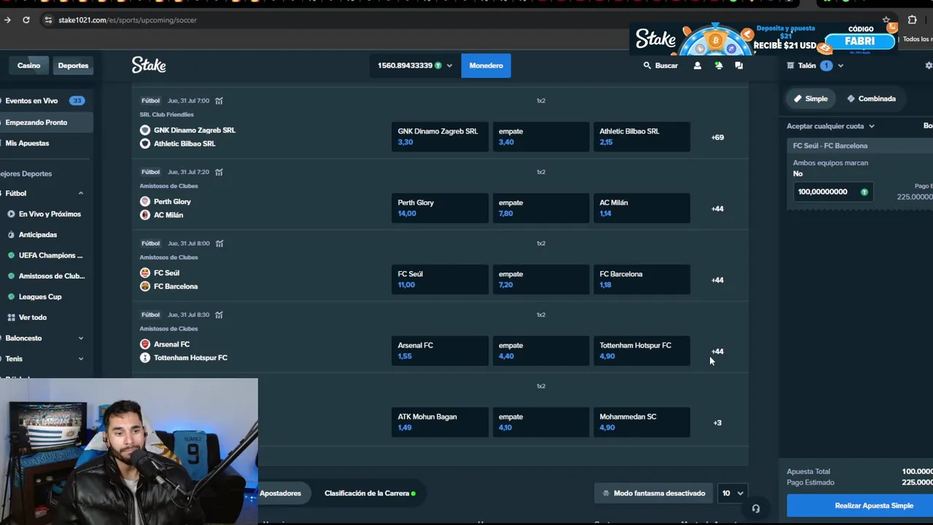Click the FC Barcelona team crest

point(145,287)
